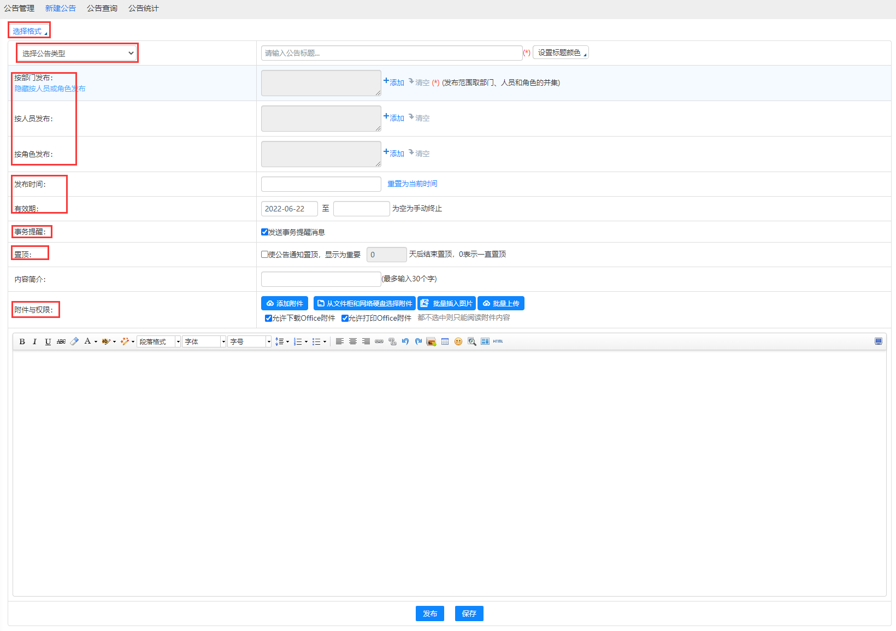Toggle bold formatting in editor
Viewport: 896px width, 631px height.
coord(22,341)
